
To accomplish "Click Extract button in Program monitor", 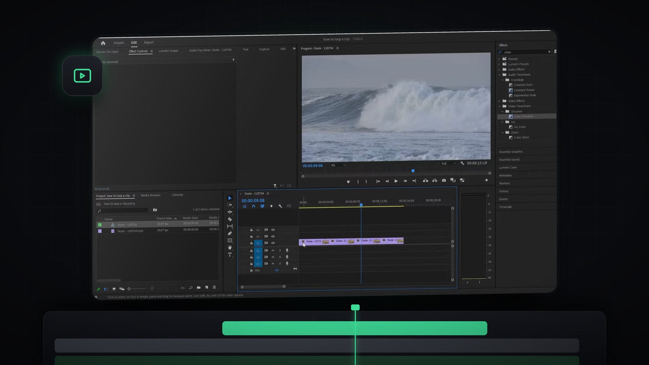I will pos(435,181).
